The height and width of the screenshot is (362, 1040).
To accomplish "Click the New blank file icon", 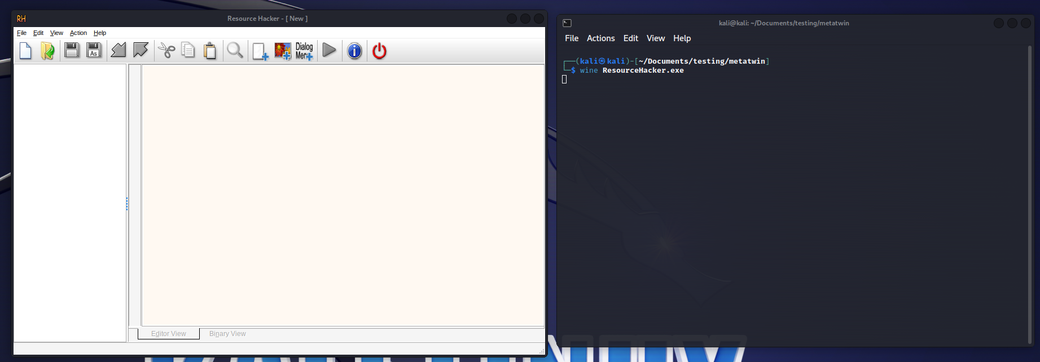I will click(x=26, y=51).
